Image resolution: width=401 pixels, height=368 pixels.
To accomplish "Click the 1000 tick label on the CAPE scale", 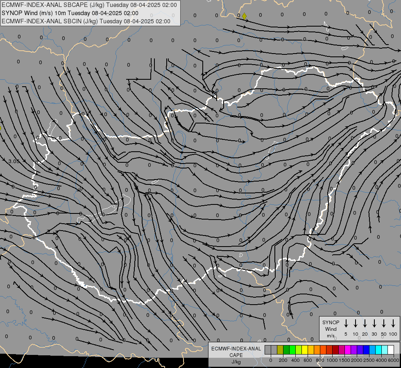I will (x=332, y=360).
